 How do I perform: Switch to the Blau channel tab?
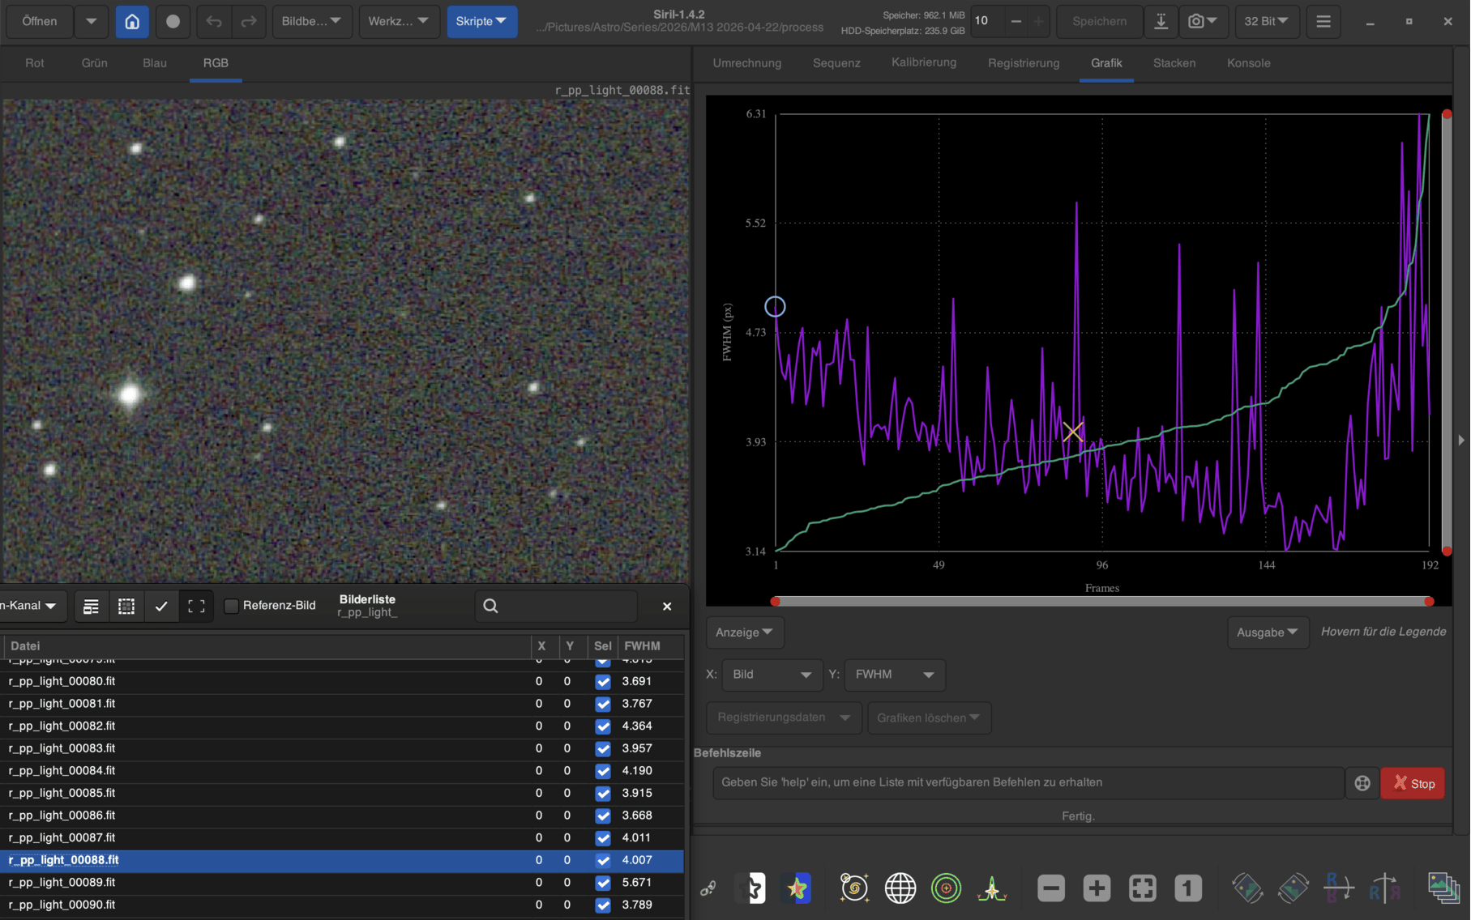click(155, 63)
